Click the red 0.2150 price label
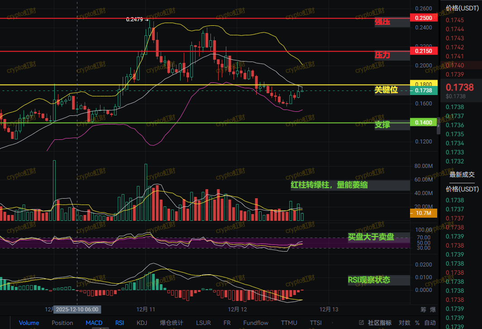The width and height of the screenshot is (482, 329). [424, 51]
